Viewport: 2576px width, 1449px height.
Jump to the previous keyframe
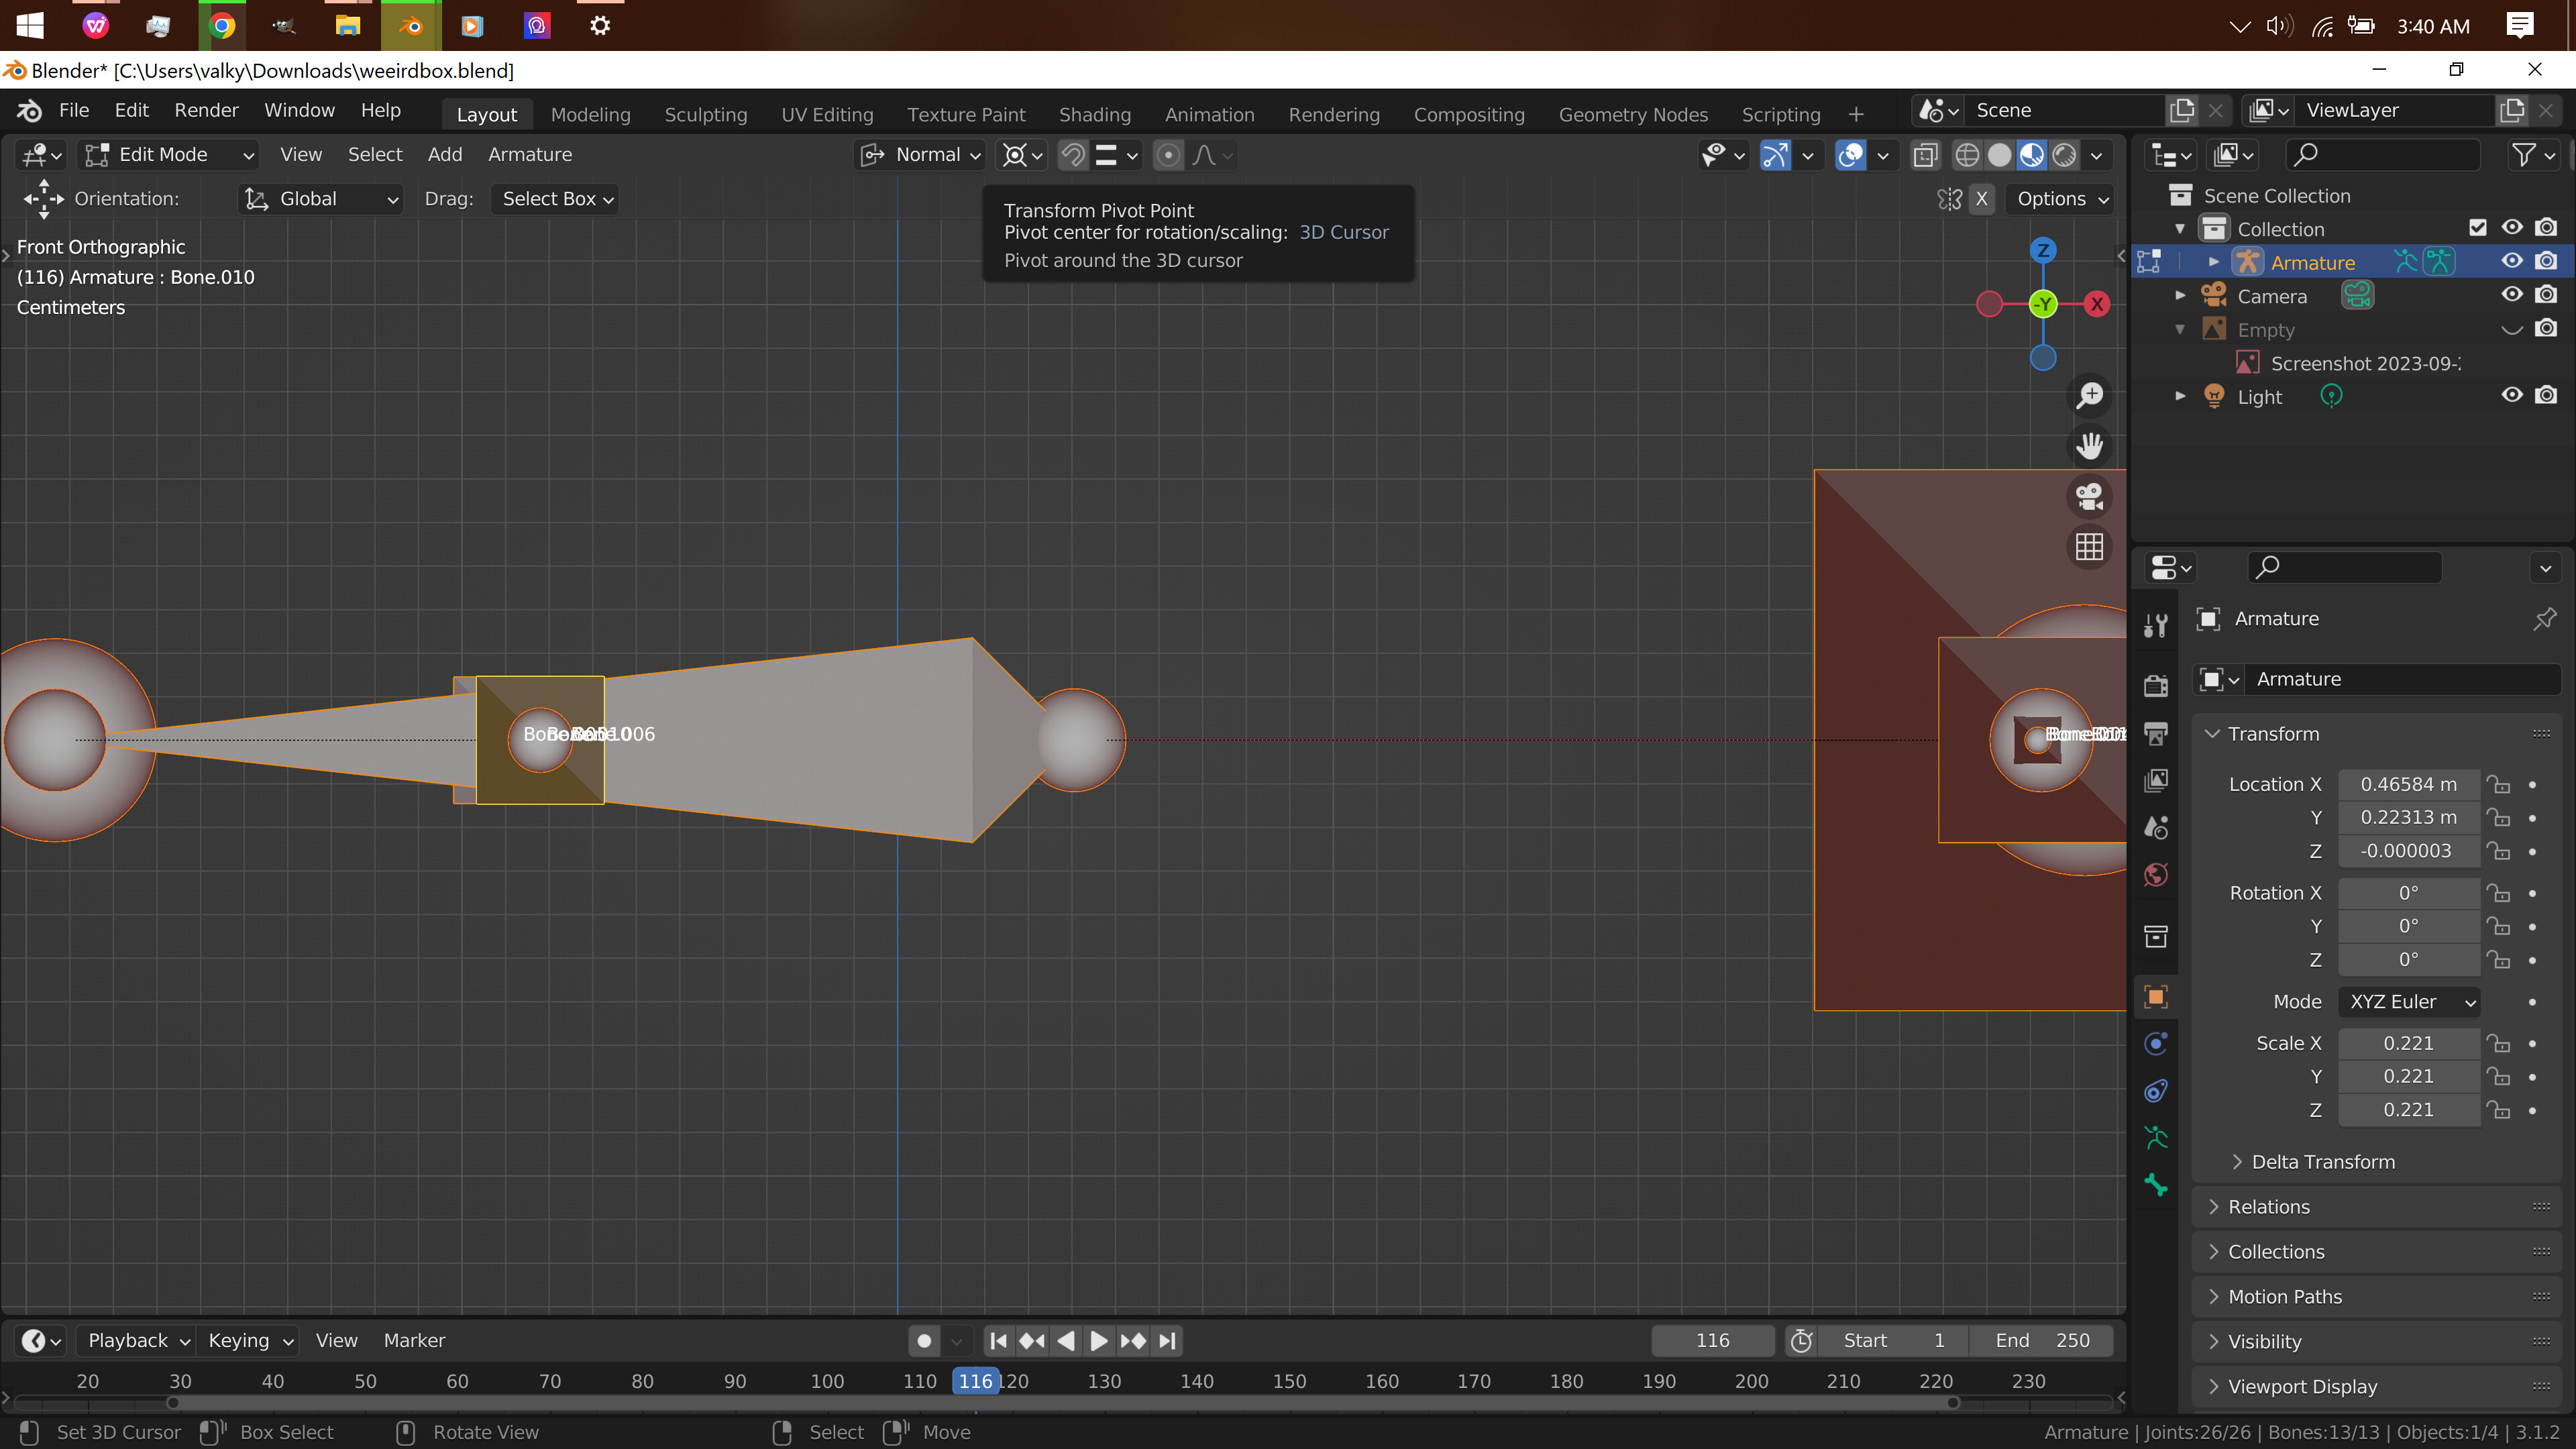click(1032, 1341)
